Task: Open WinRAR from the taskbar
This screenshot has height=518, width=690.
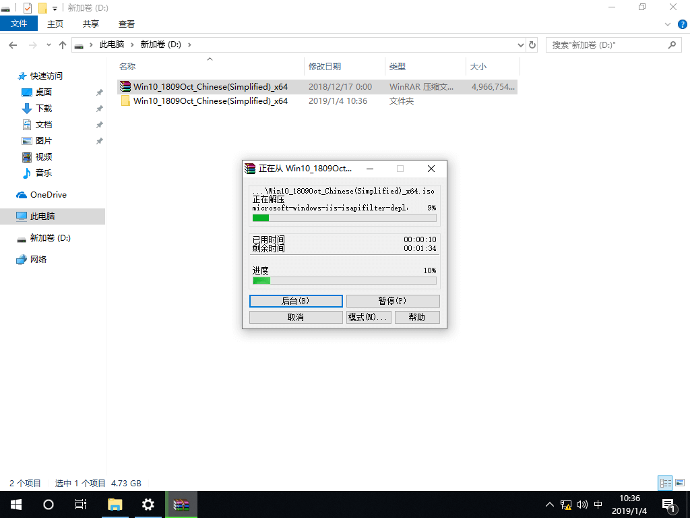Action: (181, 504)
